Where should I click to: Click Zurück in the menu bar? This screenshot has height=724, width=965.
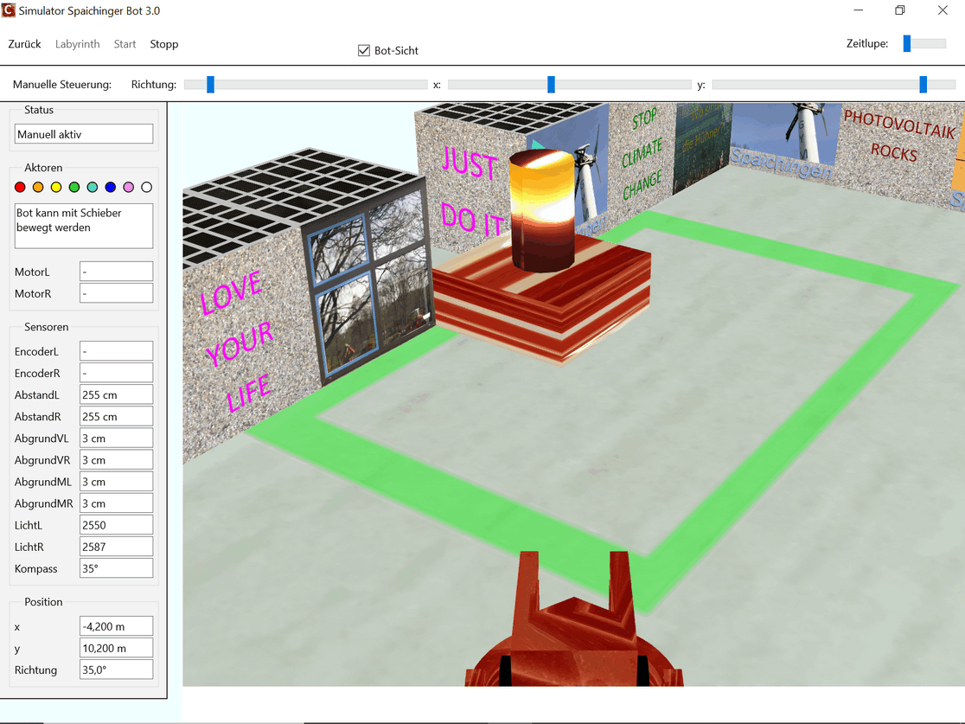25,44
